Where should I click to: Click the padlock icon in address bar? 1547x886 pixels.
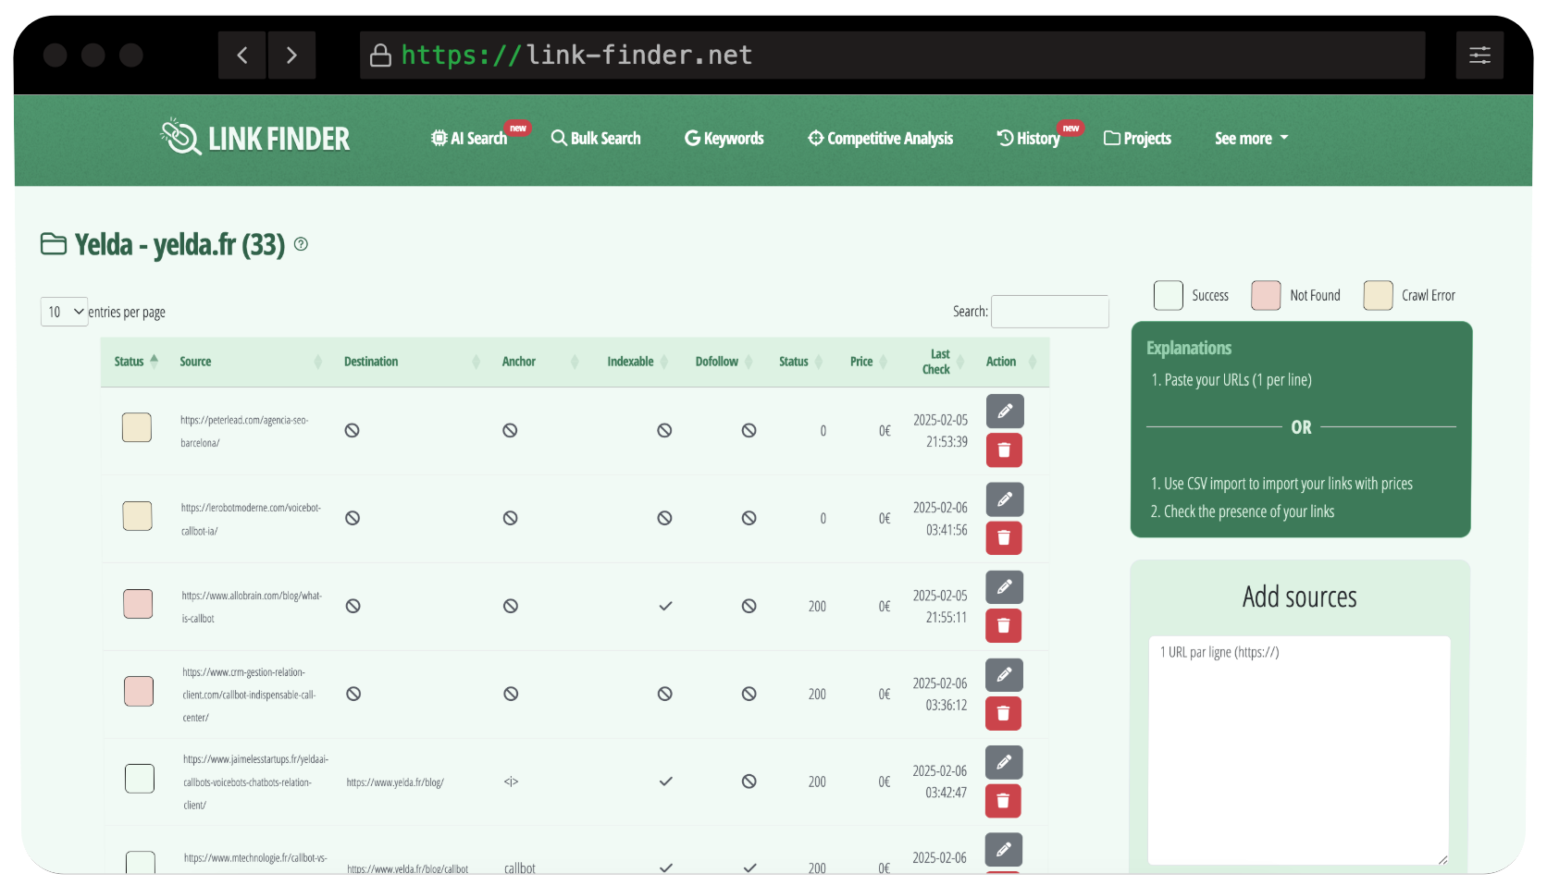point(380,55)
